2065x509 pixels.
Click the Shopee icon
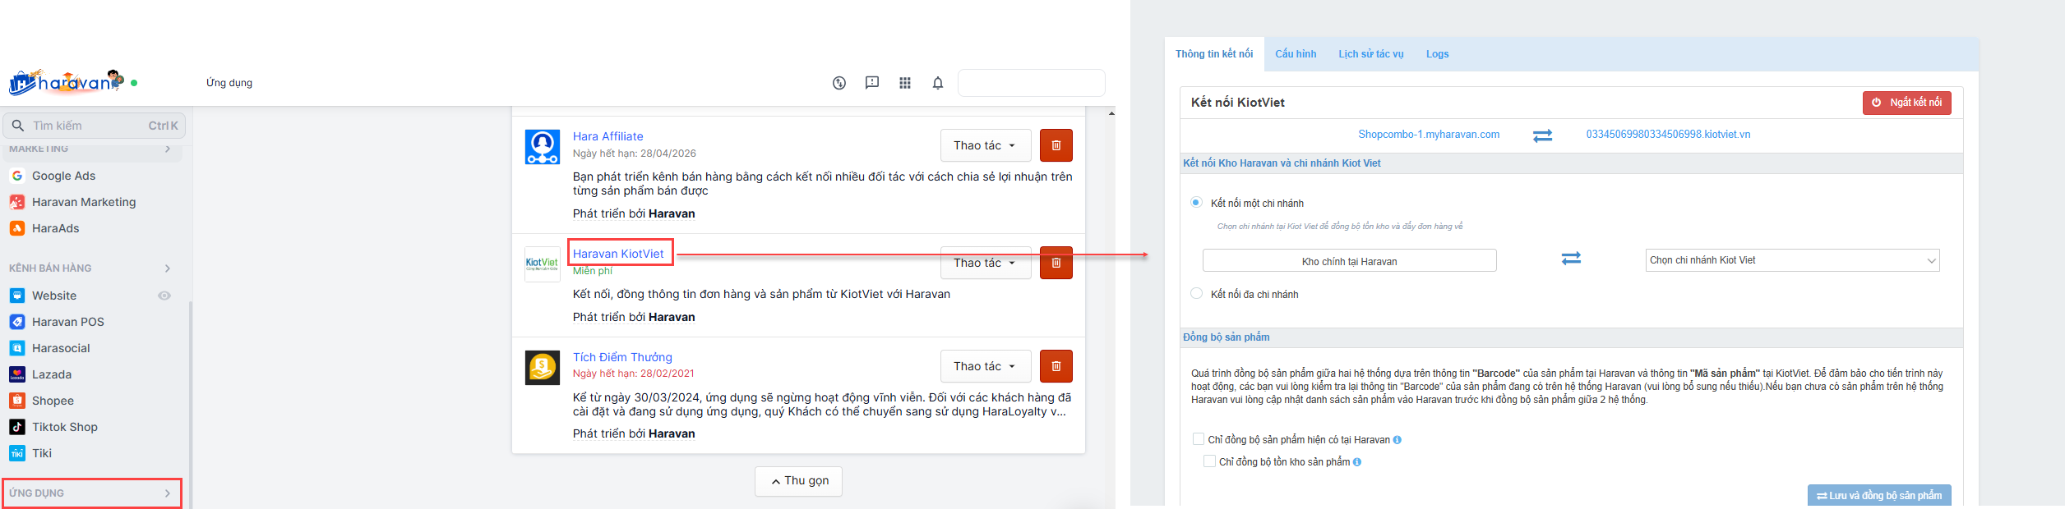(x=17, y=401)
